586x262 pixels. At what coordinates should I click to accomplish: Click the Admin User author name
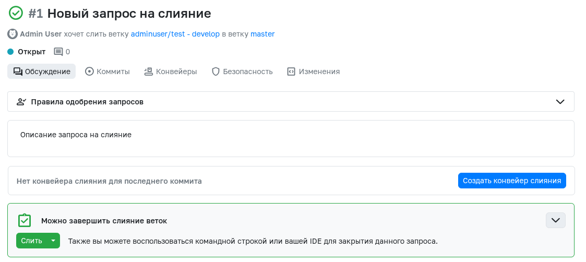click(x=41, y=34)
